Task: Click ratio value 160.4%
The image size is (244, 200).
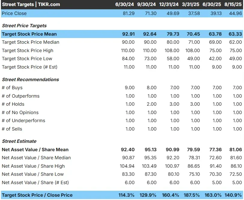Action: tap(170, 195)
